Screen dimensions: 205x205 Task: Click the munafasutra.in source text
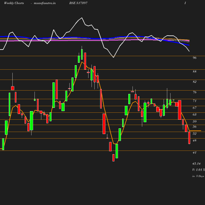pos(45,3)
